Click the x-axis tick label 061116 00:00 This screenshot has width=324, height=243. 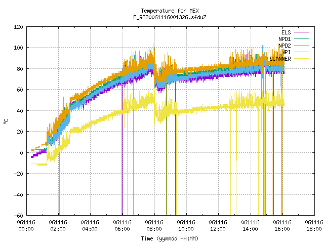click(26, 225)
